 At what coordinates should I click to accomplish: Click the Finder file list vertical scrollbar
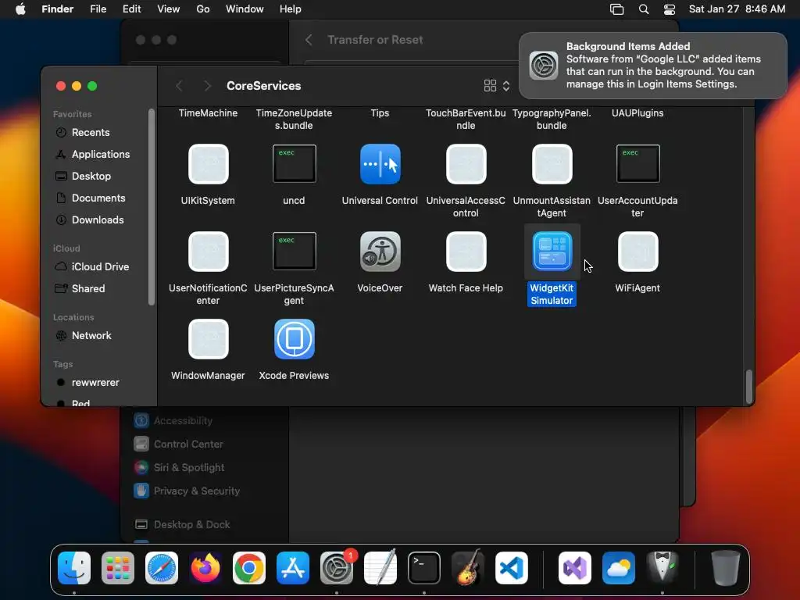(x=748, y=387)
